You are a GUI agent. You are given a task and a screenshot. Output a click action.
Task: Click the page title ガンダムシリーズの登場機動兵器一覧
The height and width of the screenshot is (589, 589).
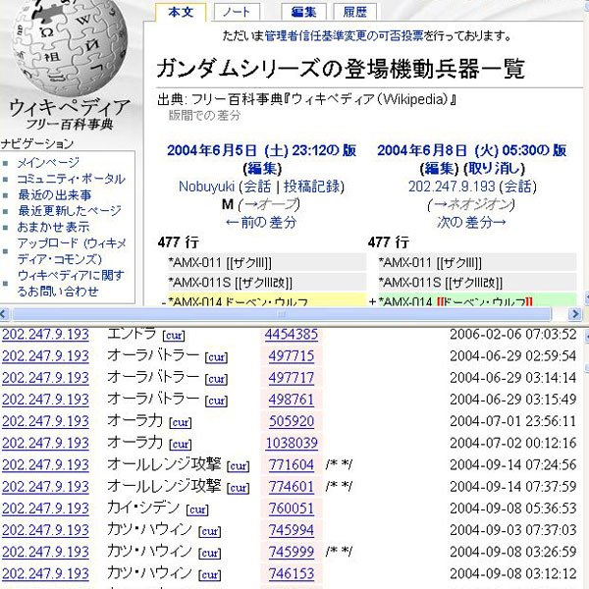341,69
